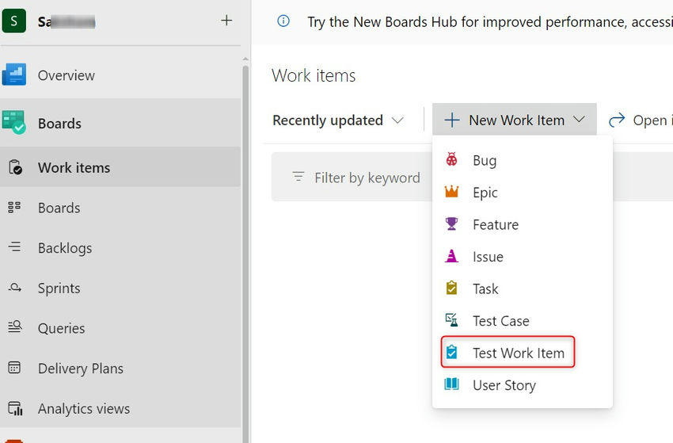
Task: Expand the Recently updated dropdown
Action: [338, 120]
